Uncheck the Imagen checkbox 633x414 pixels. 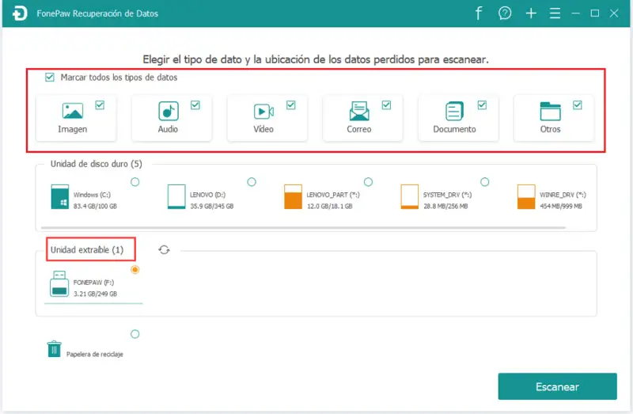(x=100, y=105)
